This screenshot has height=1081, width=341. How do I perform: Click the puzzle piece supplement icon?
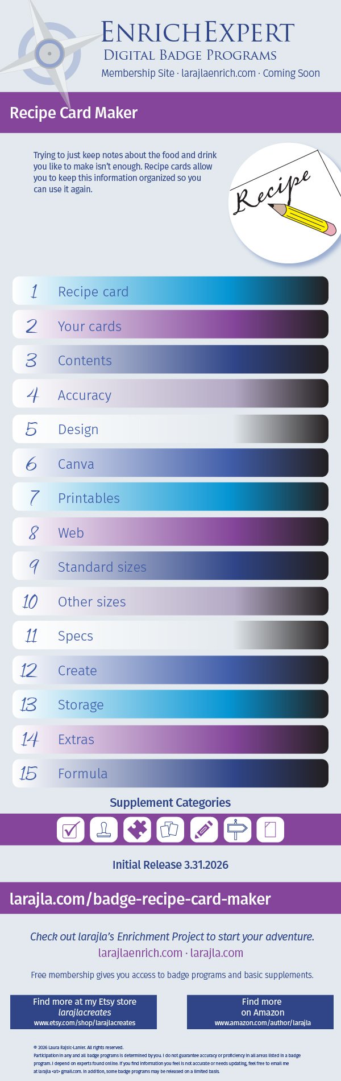(x=137, y=830)
